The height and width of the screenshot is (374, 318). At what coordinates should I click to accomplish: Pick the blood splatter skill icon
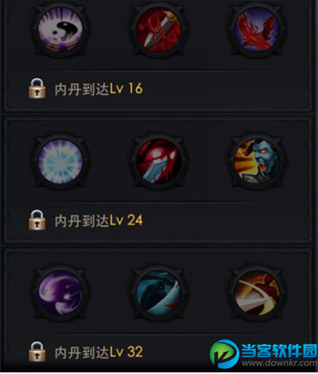click(257, 29)
